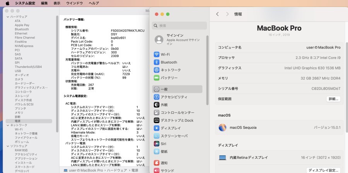Viewport: 348px width, 173px height.
Task: Click the 通知 bell icon
Action: pos(157,163)
